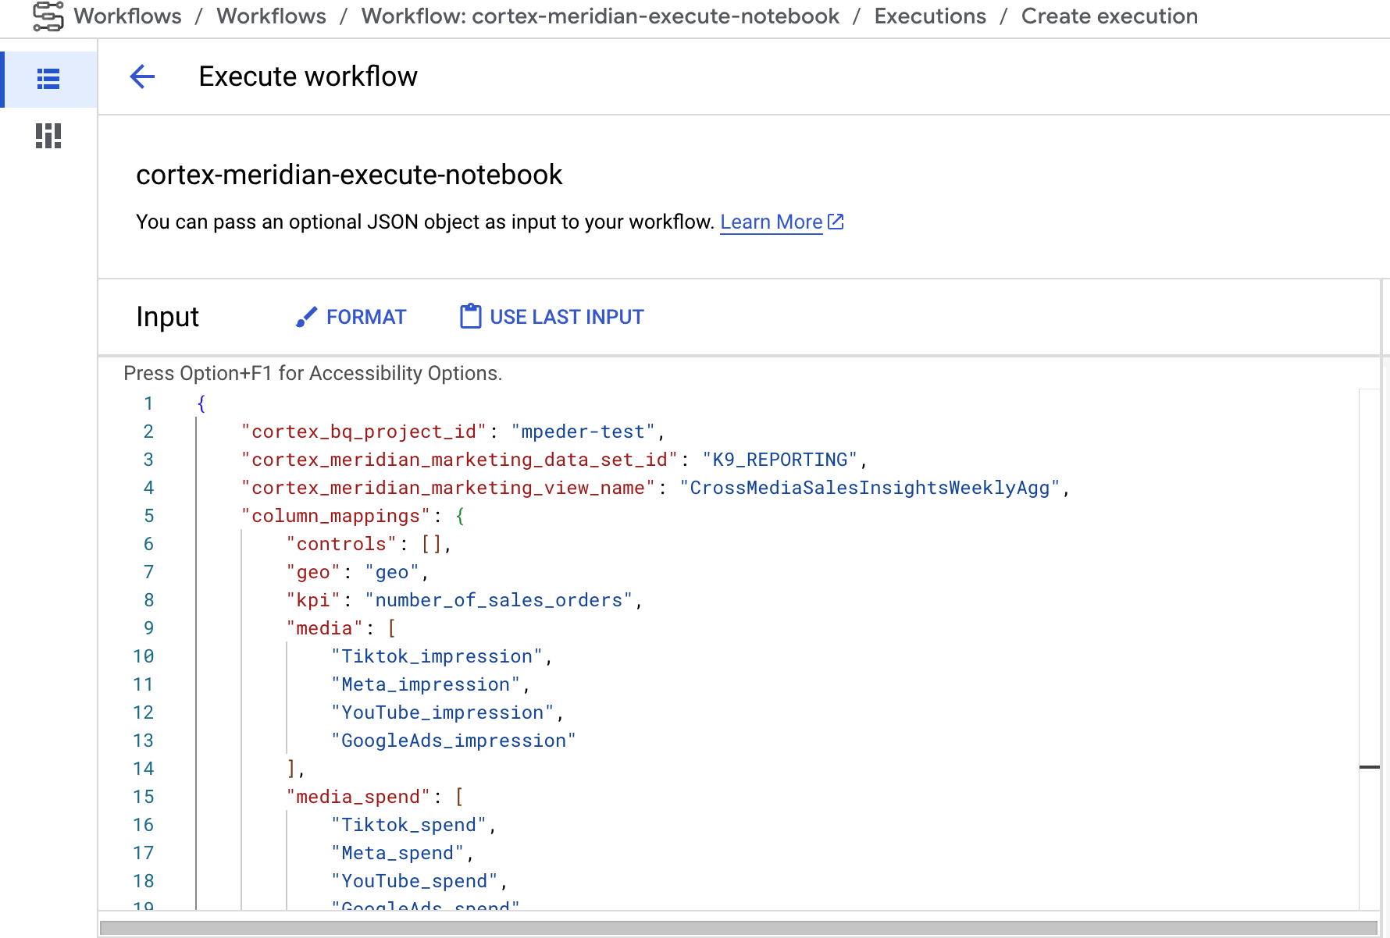
Task: Select the executions list icon in the sidebar
Action: coord(48,79)
